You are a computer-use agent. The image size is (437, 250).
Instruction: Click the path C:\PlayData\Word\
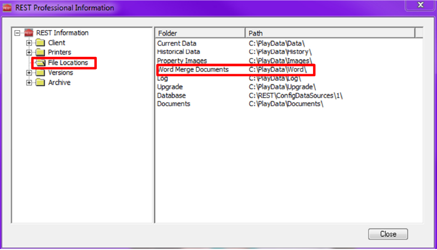point(278,69)
